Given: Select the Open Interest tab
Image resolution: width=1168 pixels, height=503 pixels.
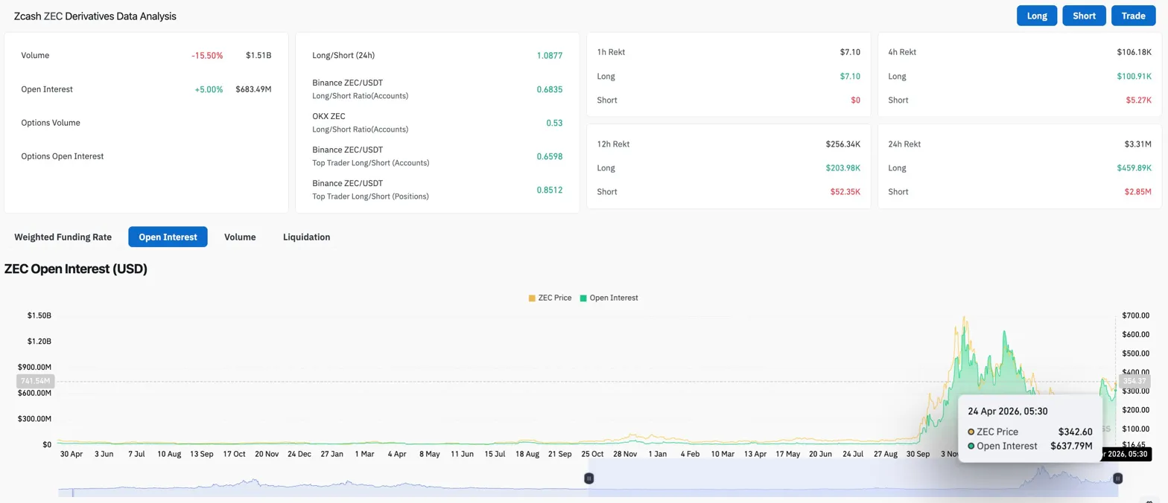Looking at the screenshot, I should click(168, 237).
